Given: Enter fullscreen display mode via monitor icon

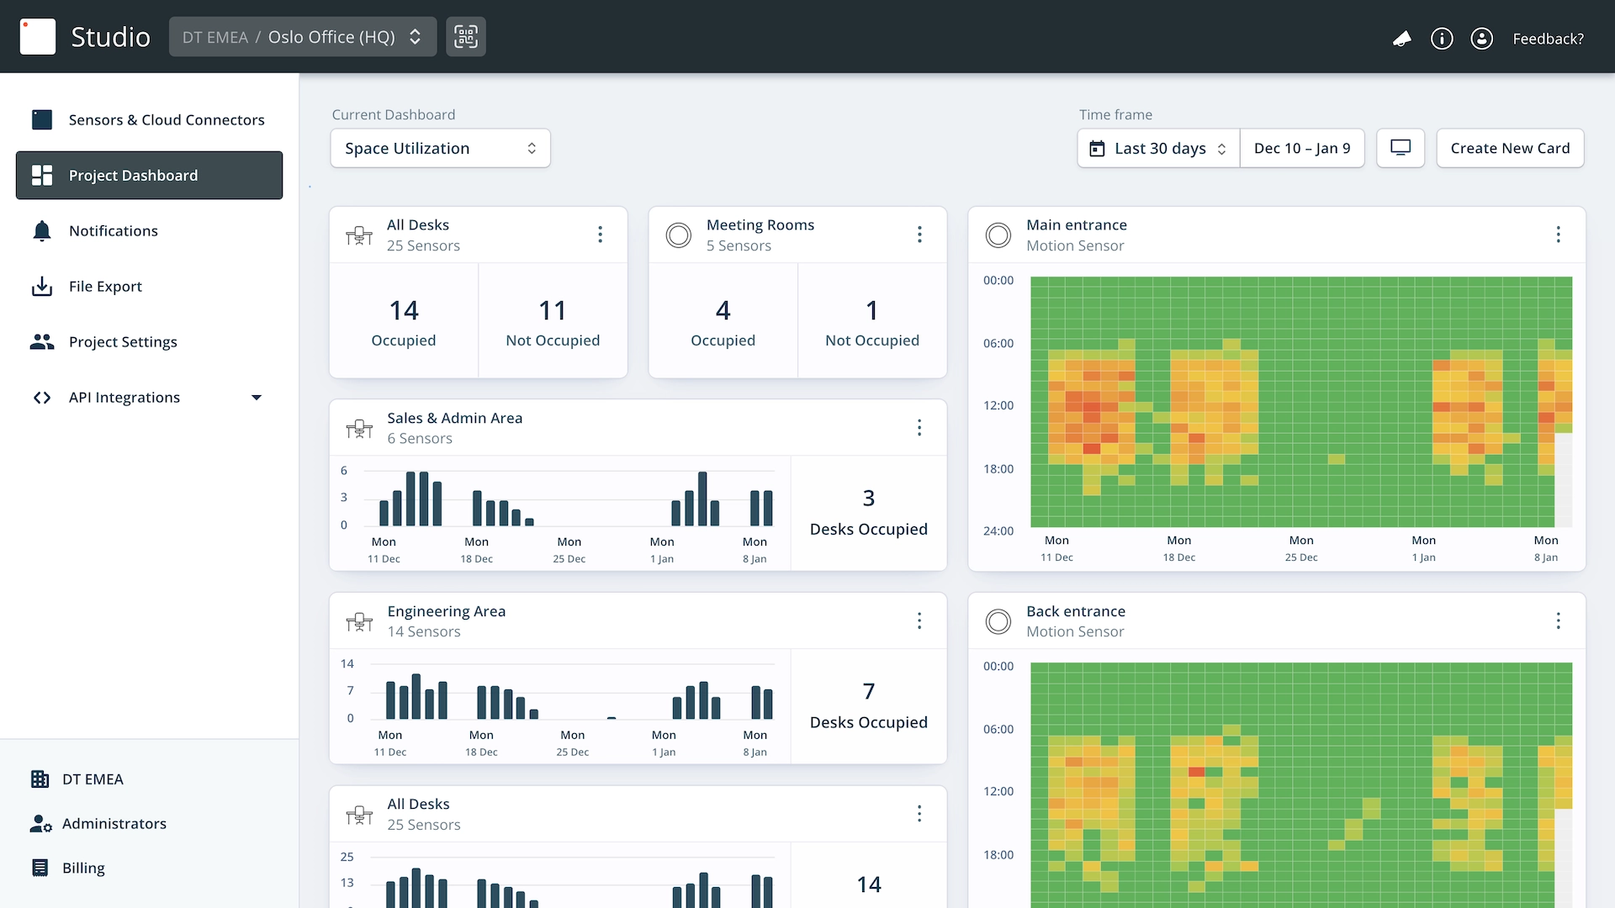Looking at the screenshot, I should [x=1401, y=148].
